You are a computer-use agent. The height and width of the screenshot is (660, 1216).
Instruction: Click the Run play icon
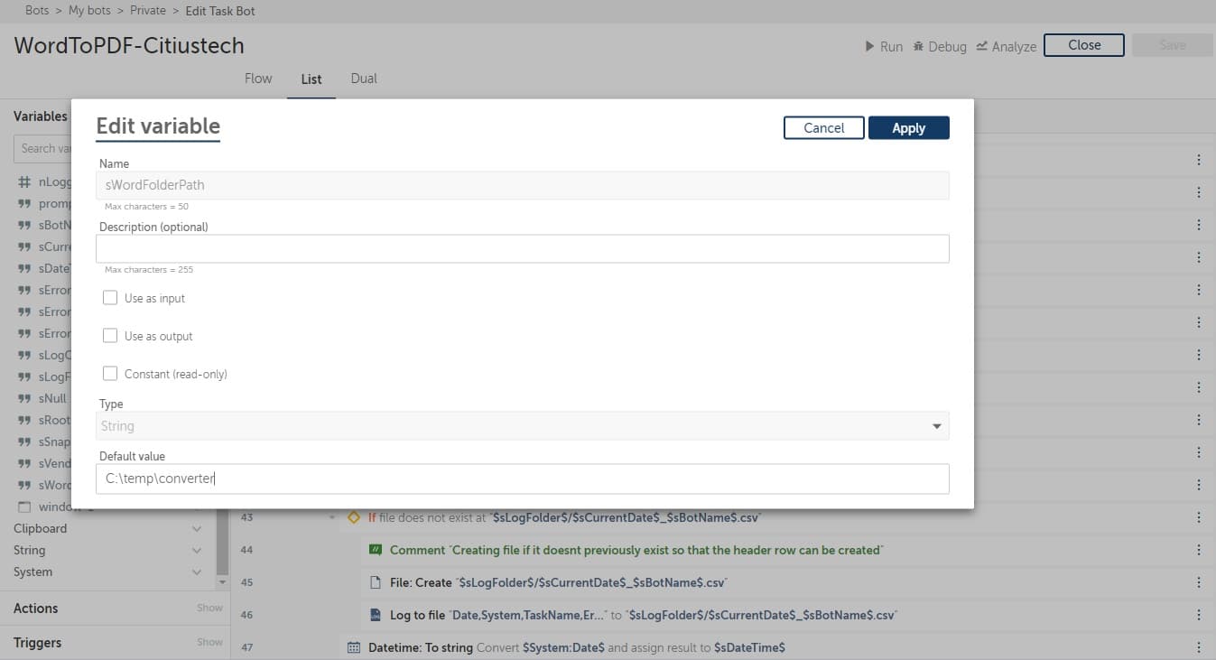[869, 46]
